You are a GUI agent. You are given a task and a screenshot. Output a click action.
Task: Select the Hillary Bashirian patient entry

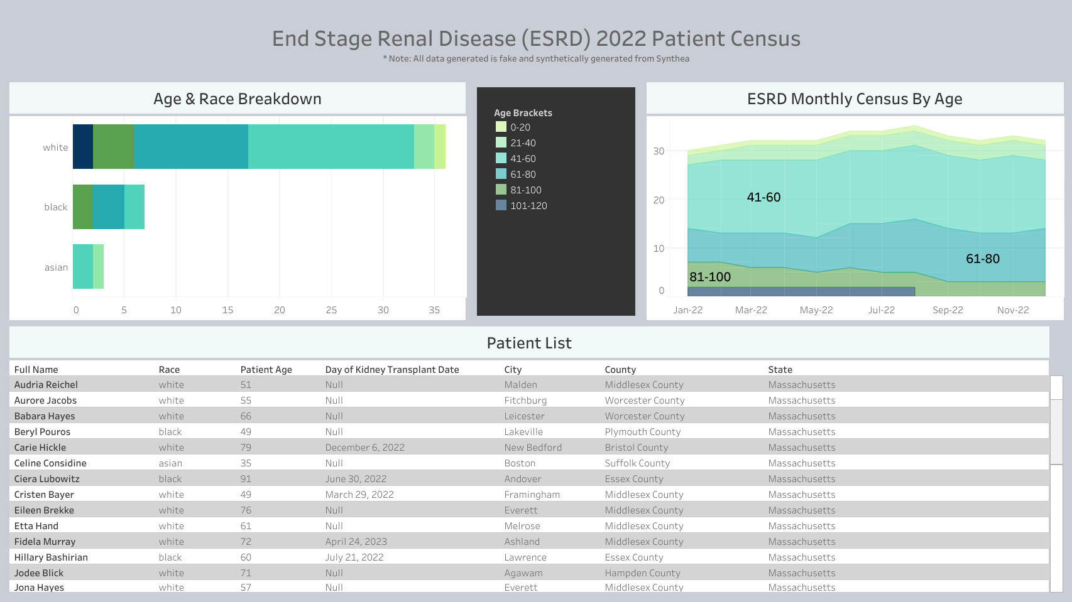point(51,557)
